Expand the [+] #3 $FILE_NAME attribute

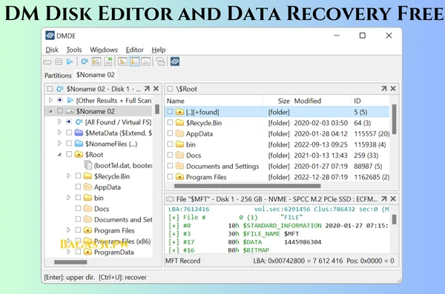pyautogui.click(x=174, y=234)
